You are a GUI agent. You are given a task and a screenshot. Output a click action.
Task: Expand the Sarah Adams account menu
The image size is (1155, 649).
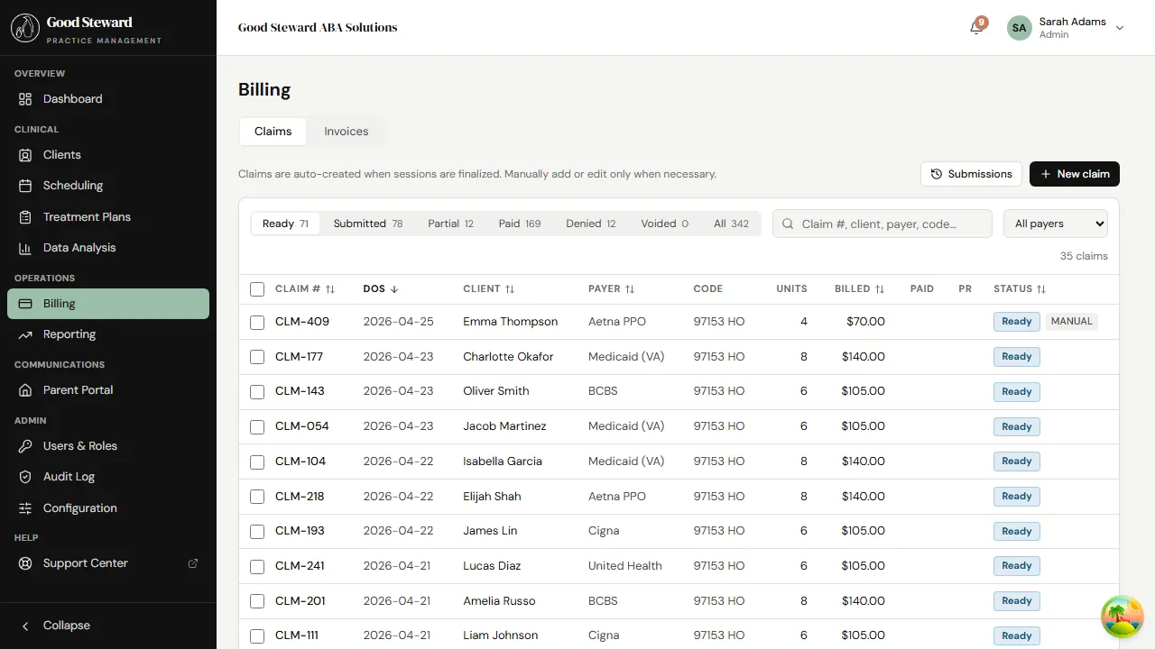1067,28
